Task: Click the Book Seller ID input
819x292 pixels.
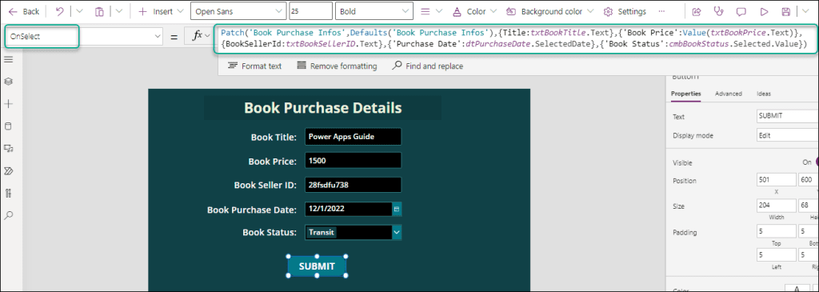Action: click(x=353, y=185)
